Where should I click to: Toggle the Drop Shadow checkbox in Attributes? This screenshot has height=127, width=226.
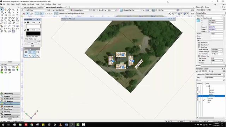pos(35,39)
